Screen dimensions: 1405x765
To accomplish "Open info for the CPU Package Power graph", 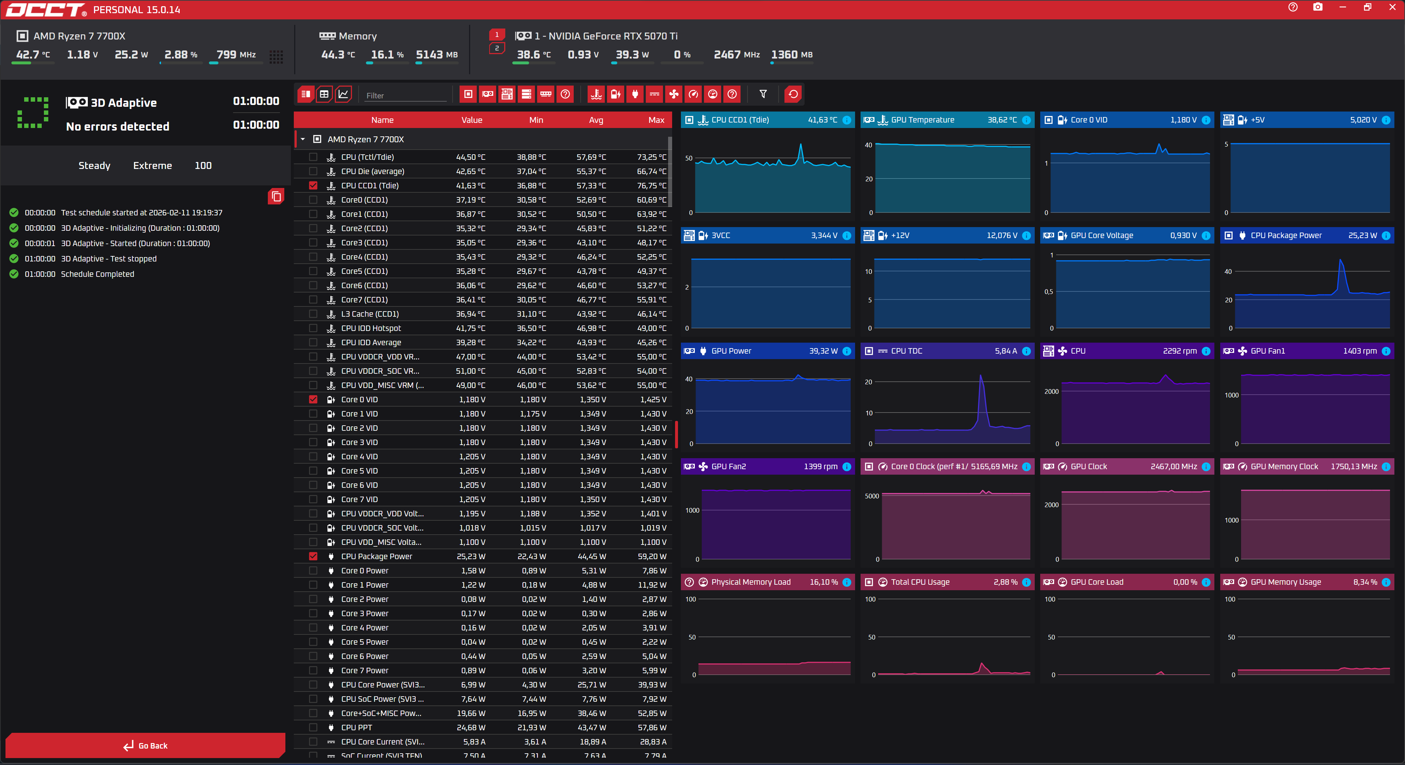I will [1386, 235].
